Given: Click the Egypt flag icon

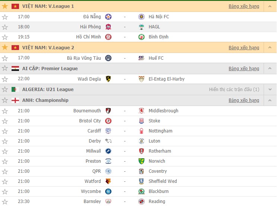Looking at the screenshot, I should 15,68.
